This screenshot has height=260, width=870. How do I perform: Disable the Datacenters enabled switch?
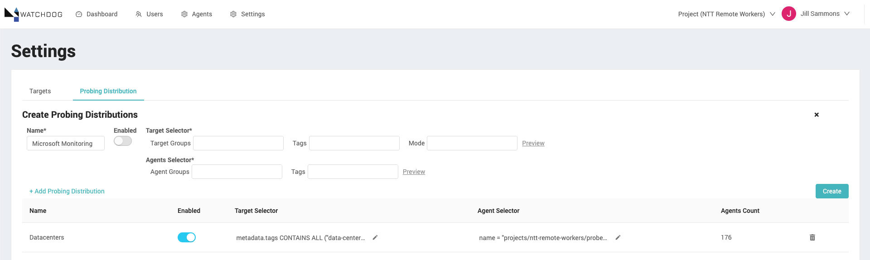click(x=187, y=237)
